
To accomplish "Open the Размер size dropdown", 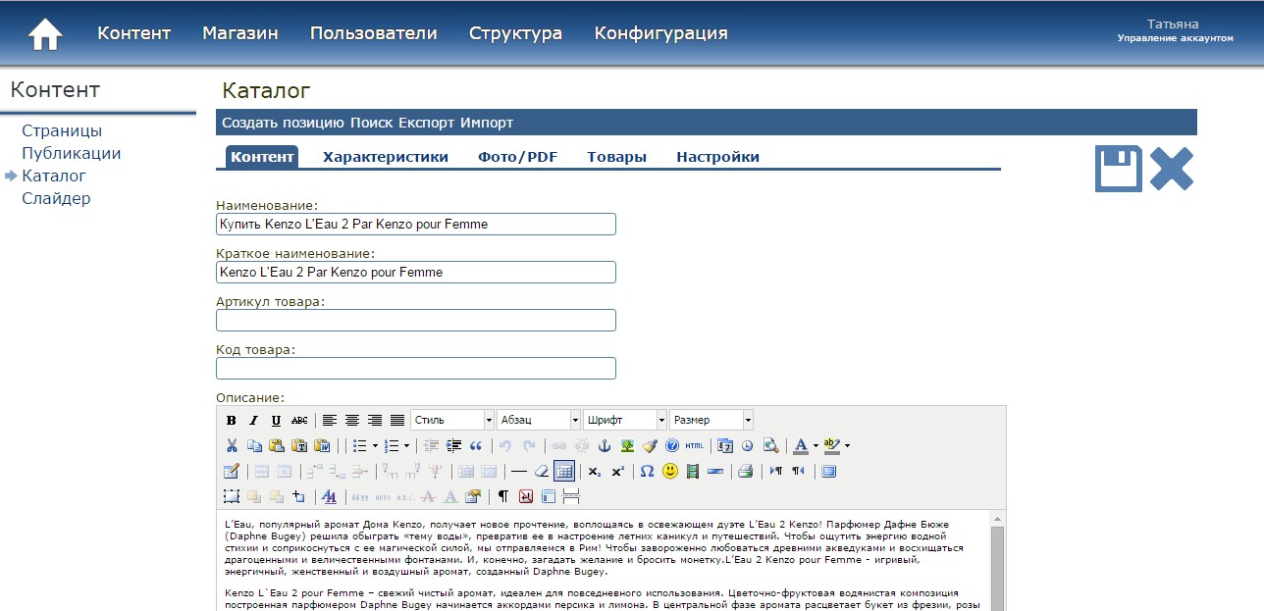I will pos(711,420).
